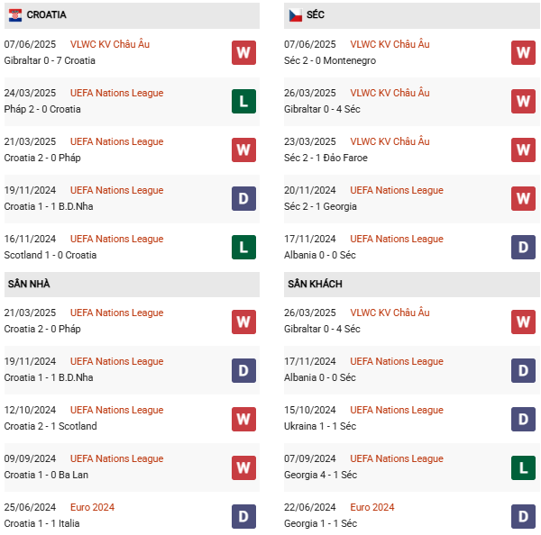Click the Croatia 2 - 1 Scotland match row
541x535 pixels.
(x=50, y=426)
